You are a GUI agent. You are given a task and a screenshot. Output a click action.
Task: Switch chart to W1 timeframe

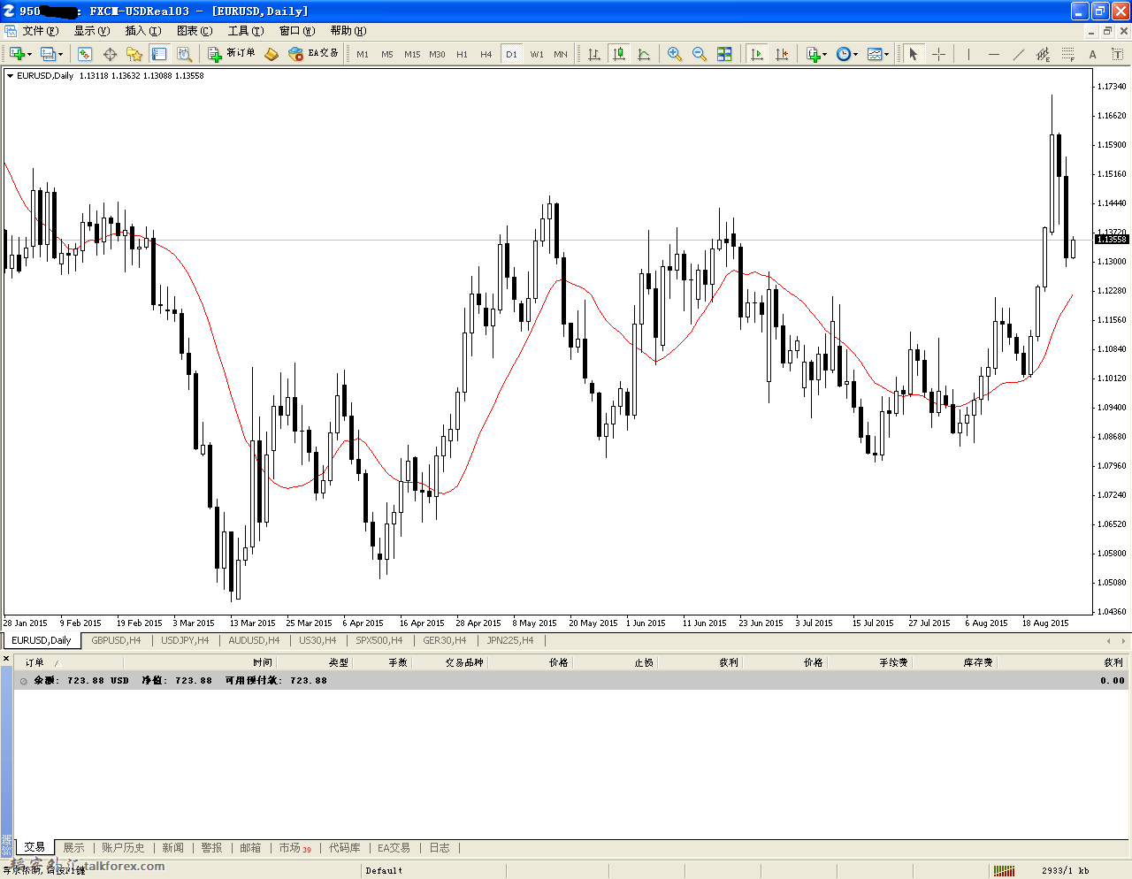537,54
